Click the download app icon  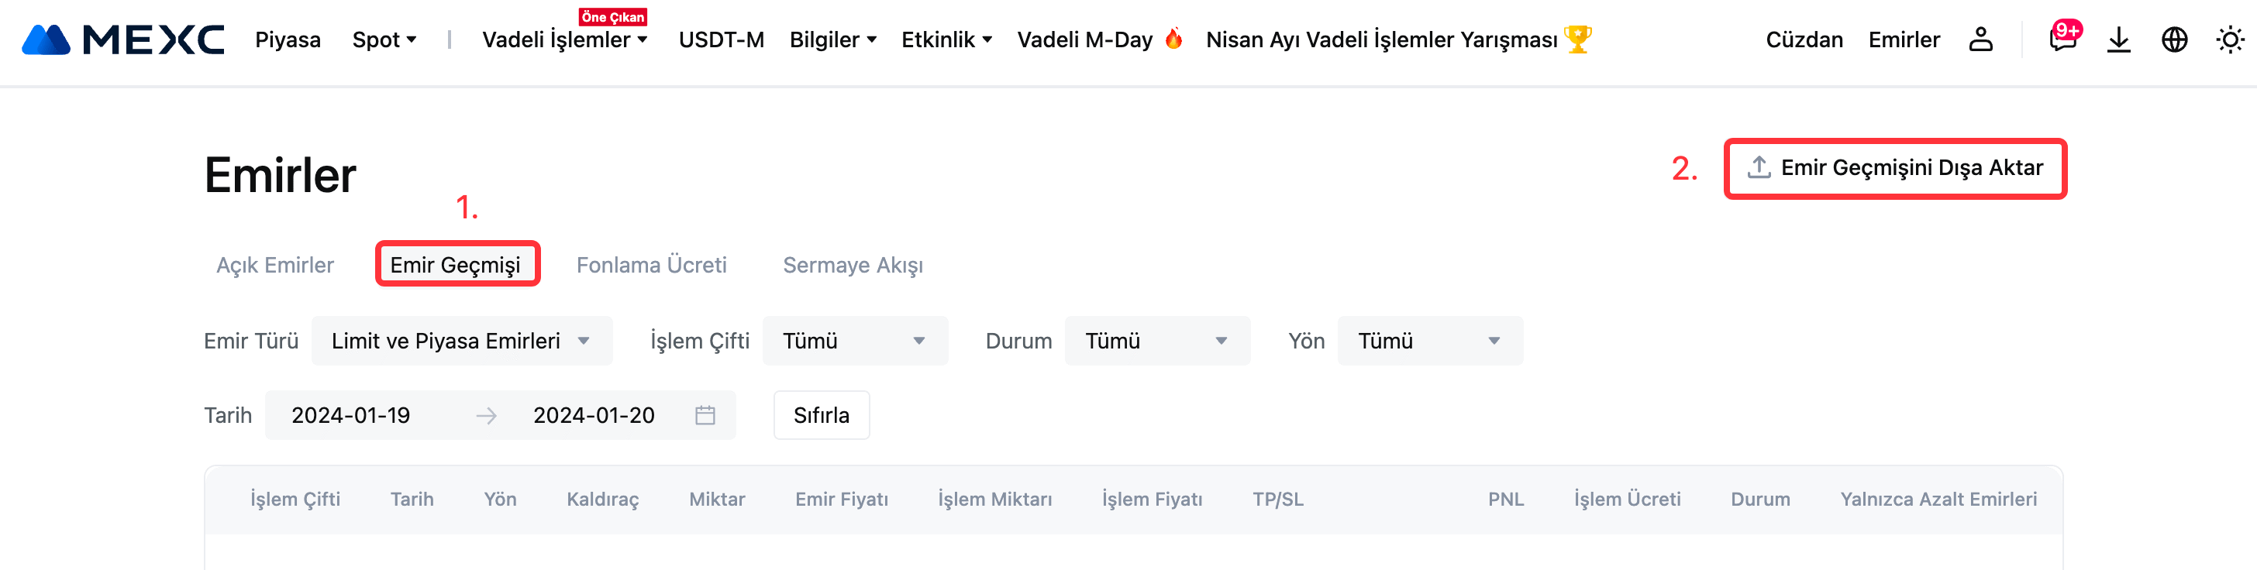[2118, 40]
